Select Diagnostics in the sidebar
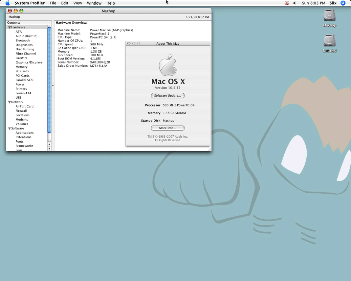This screenshot has width=351, height=281. point(24,45)
